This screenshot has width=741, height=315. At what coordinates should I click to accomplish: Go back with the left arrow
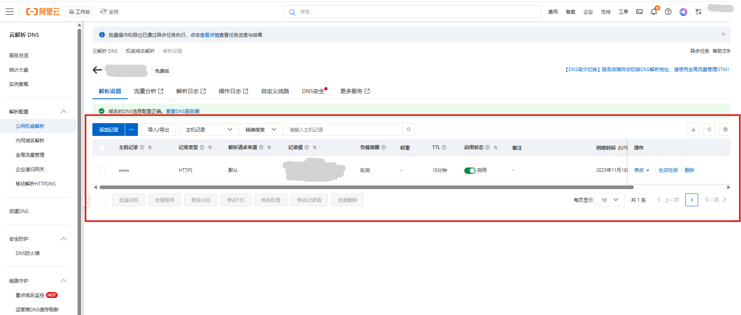click(97, 70)
